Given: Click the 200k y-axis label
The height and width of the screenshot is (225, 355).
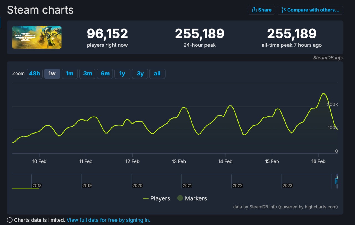Looking at the screenshot, I should click(x=333, y=104).
